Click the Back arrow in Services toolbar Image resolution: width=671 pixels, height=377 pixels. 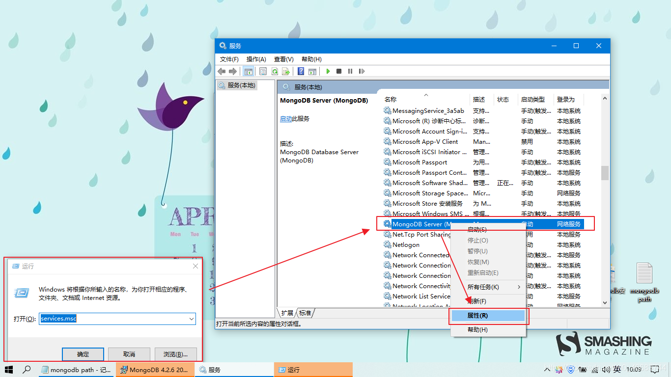(222, 71)
